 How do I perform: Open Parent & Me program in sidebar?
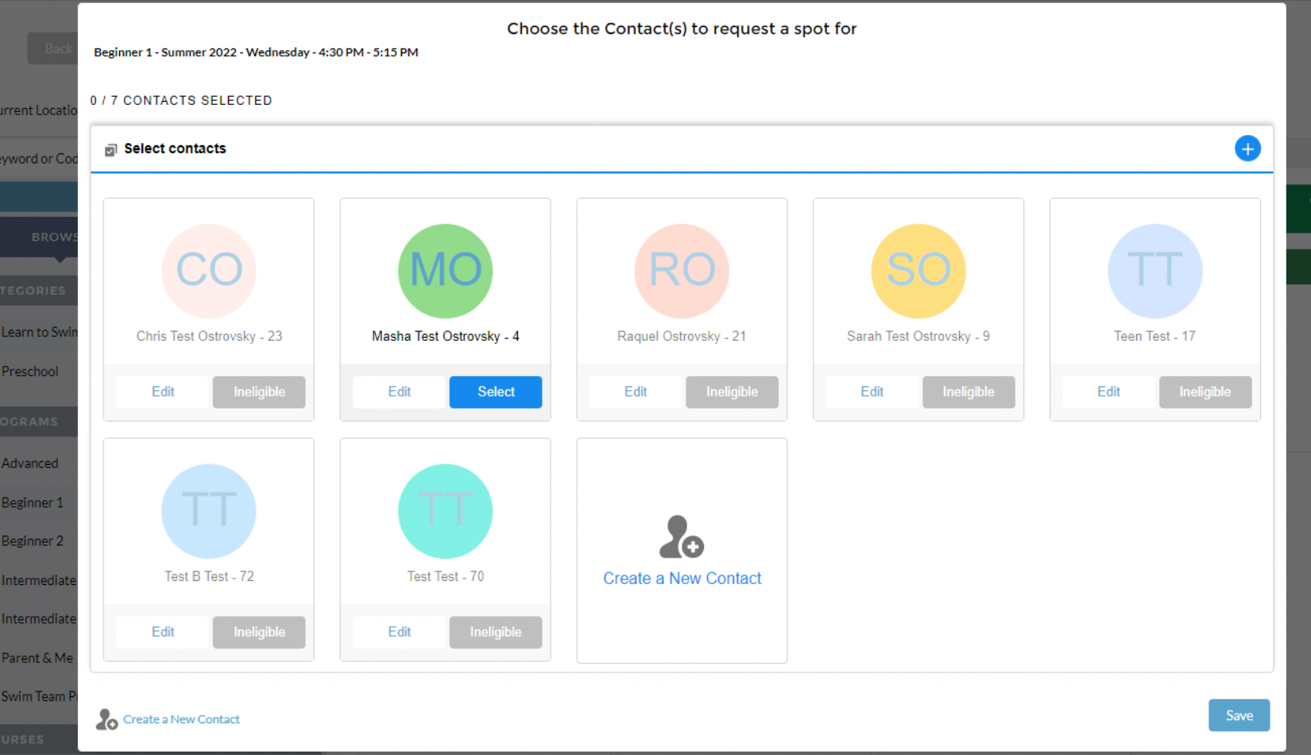[x=37, y=658]
